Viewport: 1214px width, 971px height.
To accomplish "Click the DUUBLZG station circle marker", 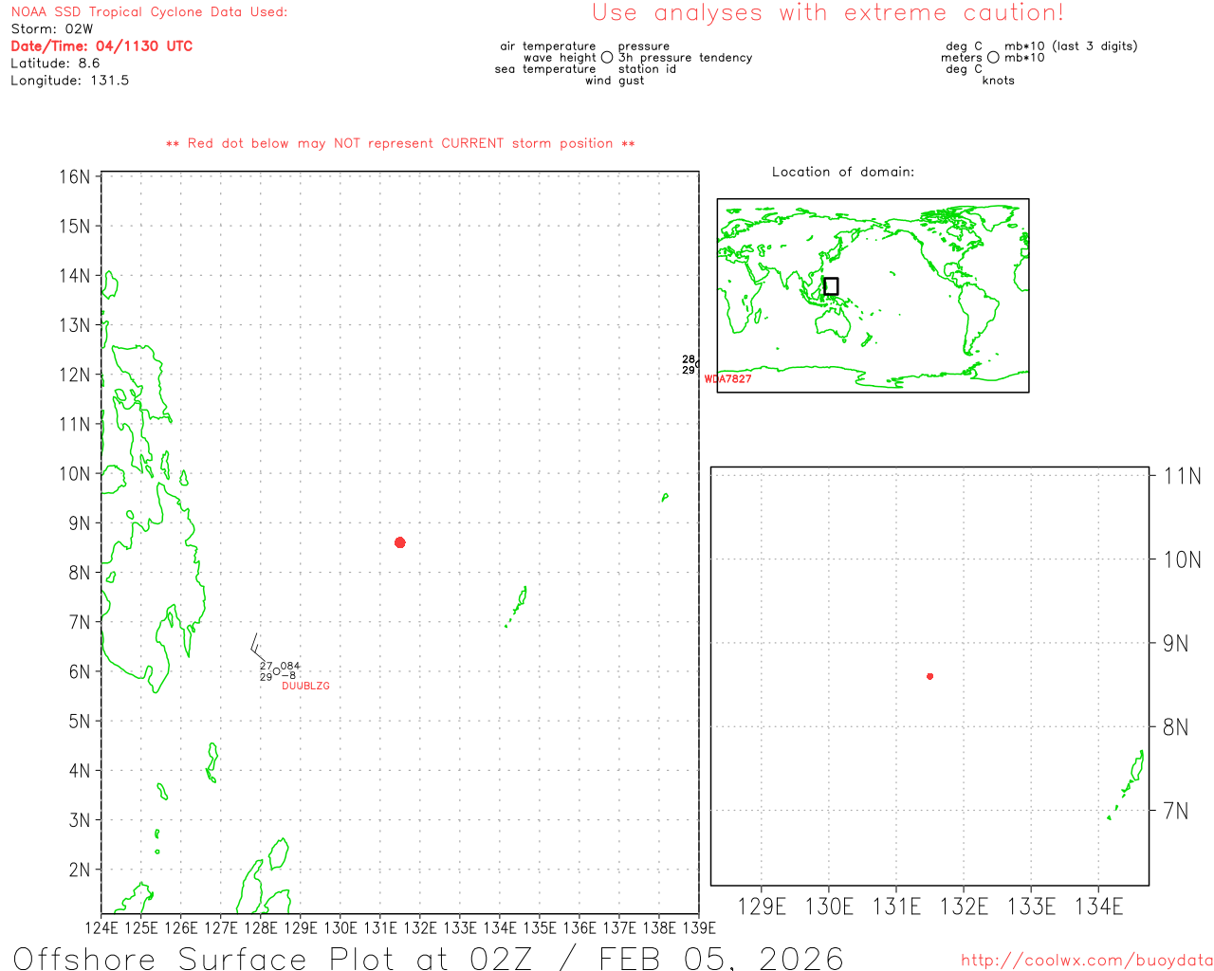I will coord(276,671).
